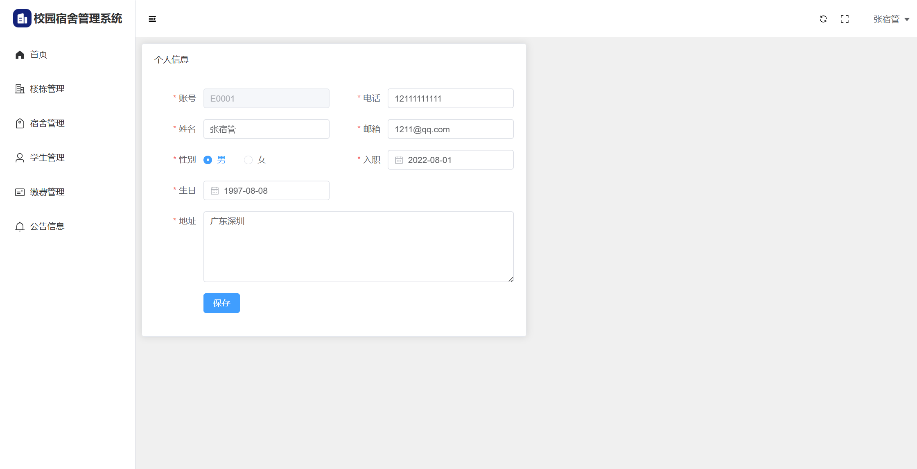Click the bell icon beside 公告信息
The width and height of the screenshot is (917, 469).
(20, 227)
